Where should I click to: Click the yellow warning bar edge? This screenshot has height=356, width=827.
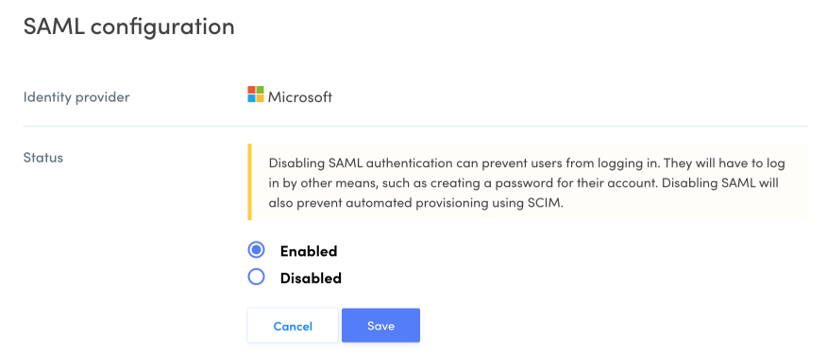click(249, 182)
